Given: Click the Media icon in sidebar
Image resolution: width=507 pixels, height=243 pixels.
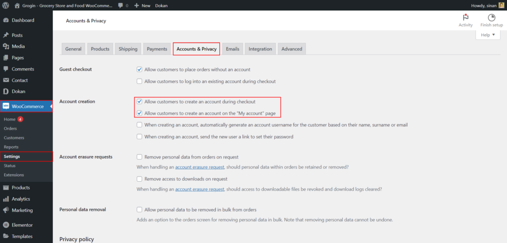Looking at the screenshot, I should (x=6, y=46).
